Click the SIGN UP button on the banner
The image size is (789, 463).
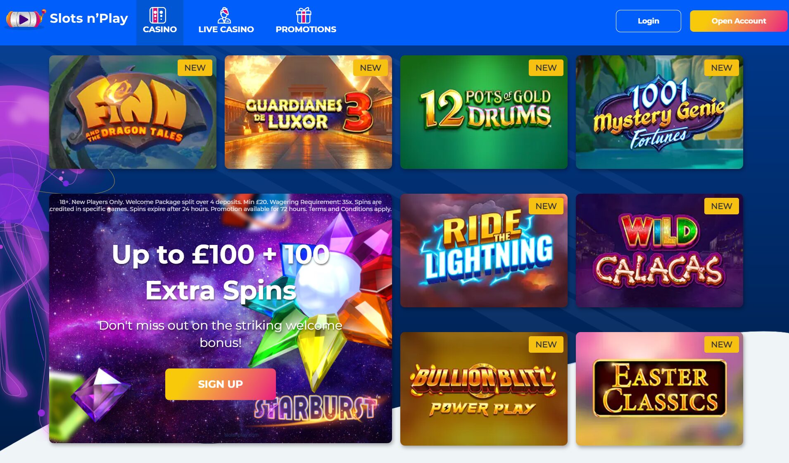click(220, 384)
